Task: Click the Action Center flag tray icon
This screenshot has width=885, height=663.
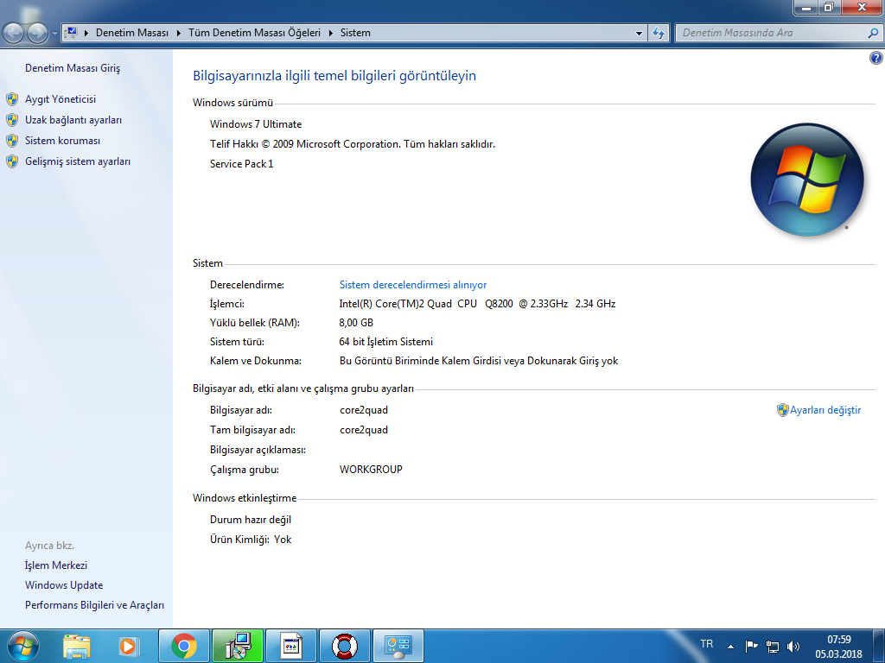Action: click(751, 646)
